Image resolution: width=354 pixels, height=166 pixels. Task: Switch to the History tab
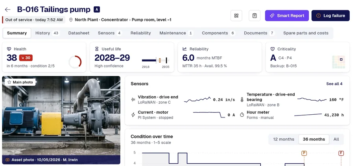[47, 33]
